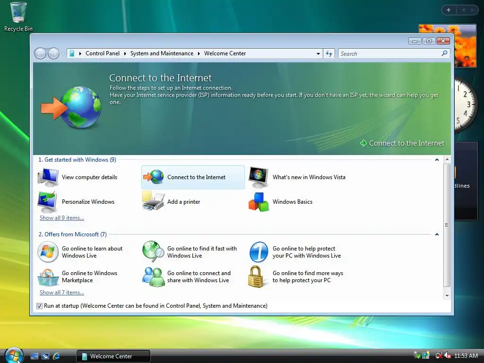Select the Connect to the Internet globe icon

pyautogui.click(x=154, y=177)
